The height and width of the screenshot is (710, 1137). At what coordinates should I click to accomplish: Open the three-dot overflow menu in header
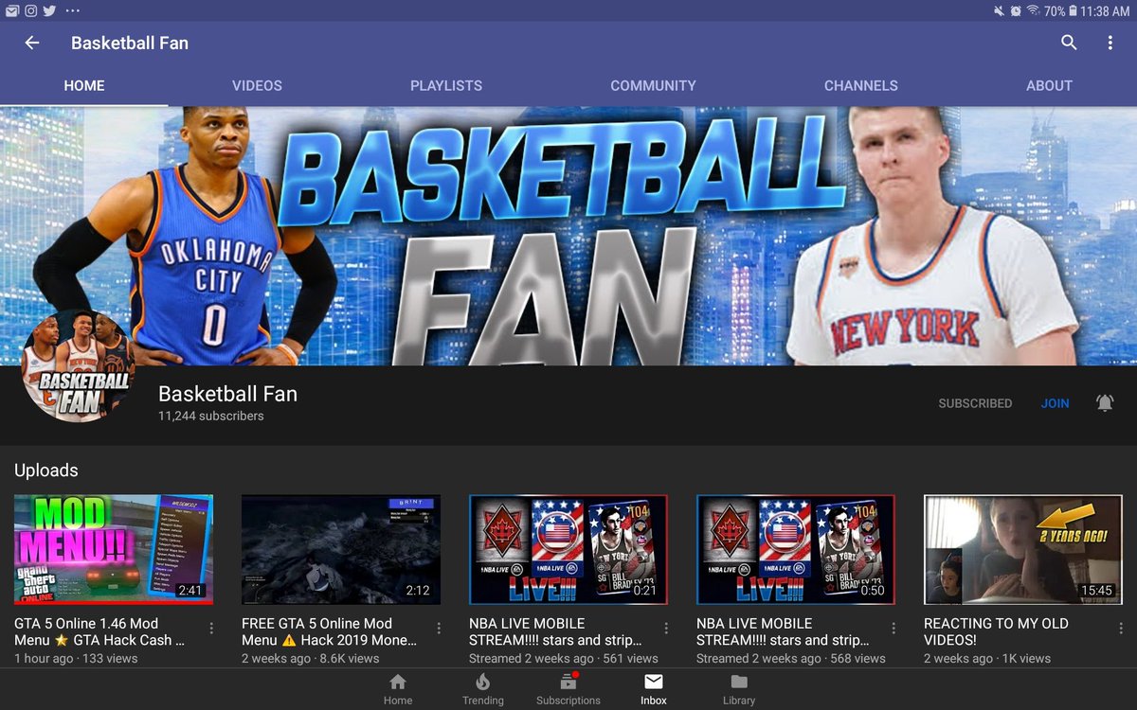(x=1110, y=43)
